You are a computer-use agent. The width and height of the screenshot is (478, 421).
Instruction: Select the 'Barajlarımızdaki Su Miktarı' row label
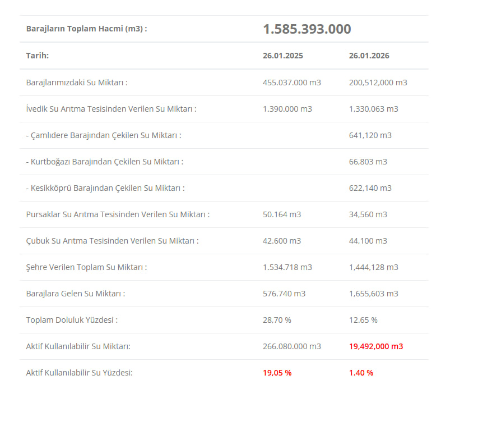[77, 83]
